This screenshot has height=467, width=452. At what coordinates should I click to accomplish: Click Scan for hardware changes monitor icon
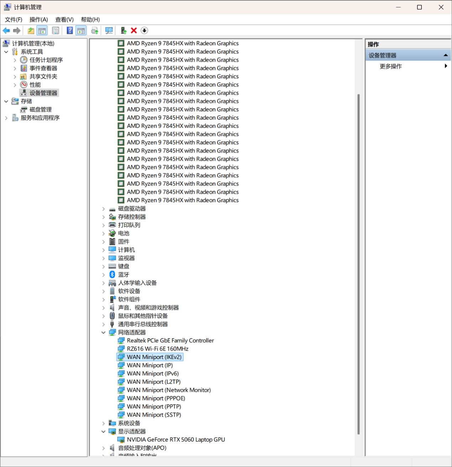point(109,31)
